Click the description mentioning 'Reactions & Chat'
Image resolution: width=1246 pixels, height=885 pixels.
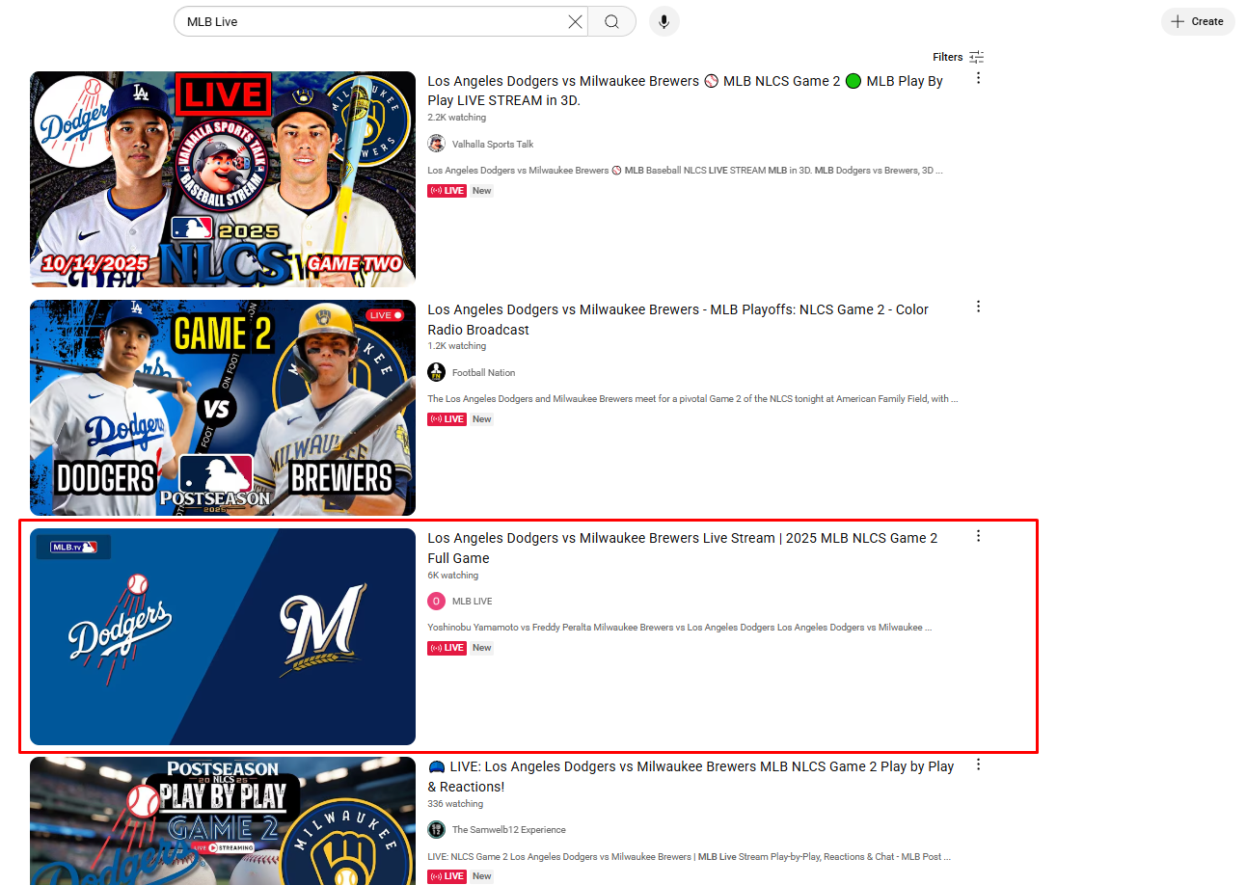(x=689, y=856)
